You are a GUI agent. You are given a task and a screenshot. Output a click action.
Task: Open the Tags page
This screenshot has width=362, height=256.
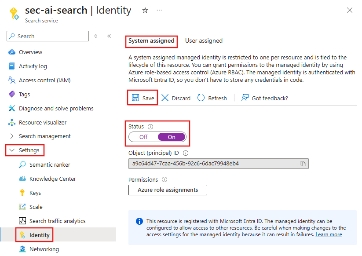(x=24, y=95)
